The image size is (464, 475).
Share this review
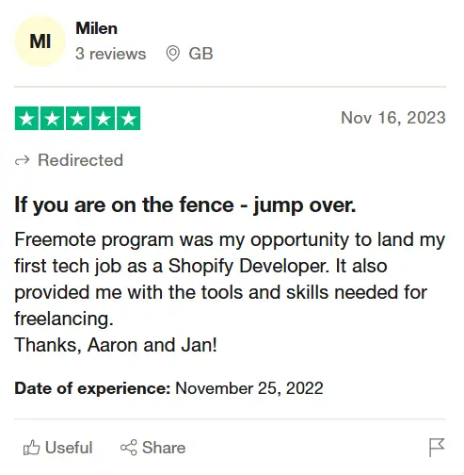(x=152, y=448)
